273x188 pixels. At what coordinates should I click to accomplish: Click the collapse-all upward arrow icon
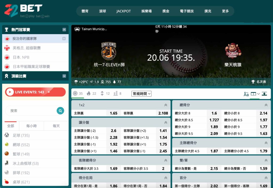click(264, 94)
